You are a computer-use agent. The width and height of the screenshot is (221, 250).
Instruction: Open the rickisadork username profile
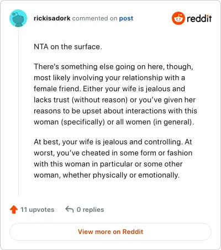tap(52, 18)
